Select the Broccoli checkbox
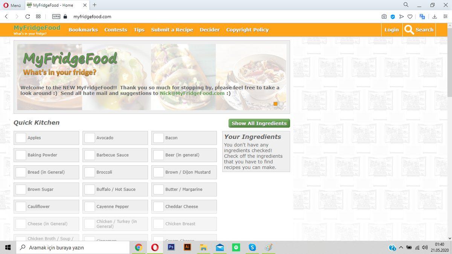The width and height of the screenshot is (452, 254). tap(90, 172)
